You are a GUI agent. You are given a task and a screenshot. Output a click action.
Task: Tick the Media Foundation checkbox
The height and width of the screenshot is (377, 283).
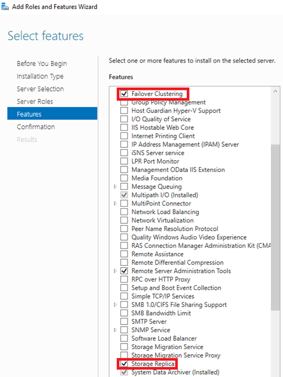coord(124,178)
